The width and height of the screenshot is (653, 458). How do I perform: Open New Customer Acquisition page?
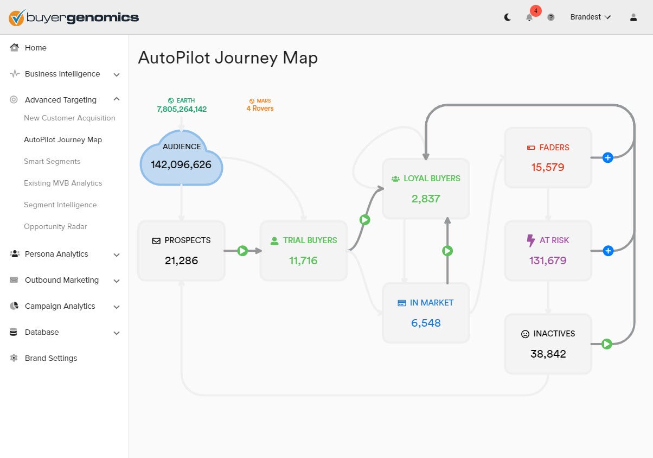click(x=69, y=118)
